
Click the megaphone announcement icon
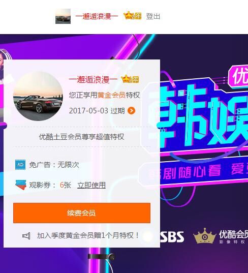pos(26,236)
